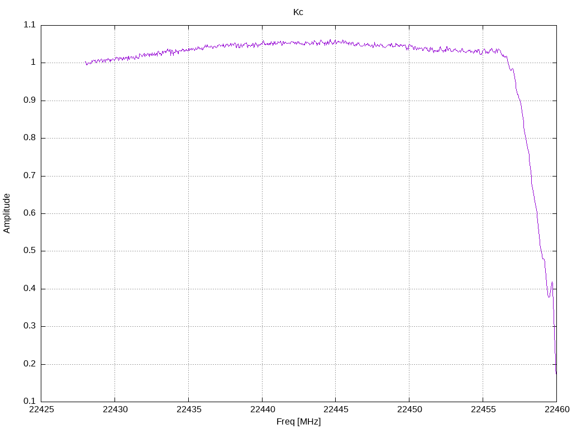572x429 pixels.
Task: Click the curve's left starting point
Action: click(x=86, y=63)
